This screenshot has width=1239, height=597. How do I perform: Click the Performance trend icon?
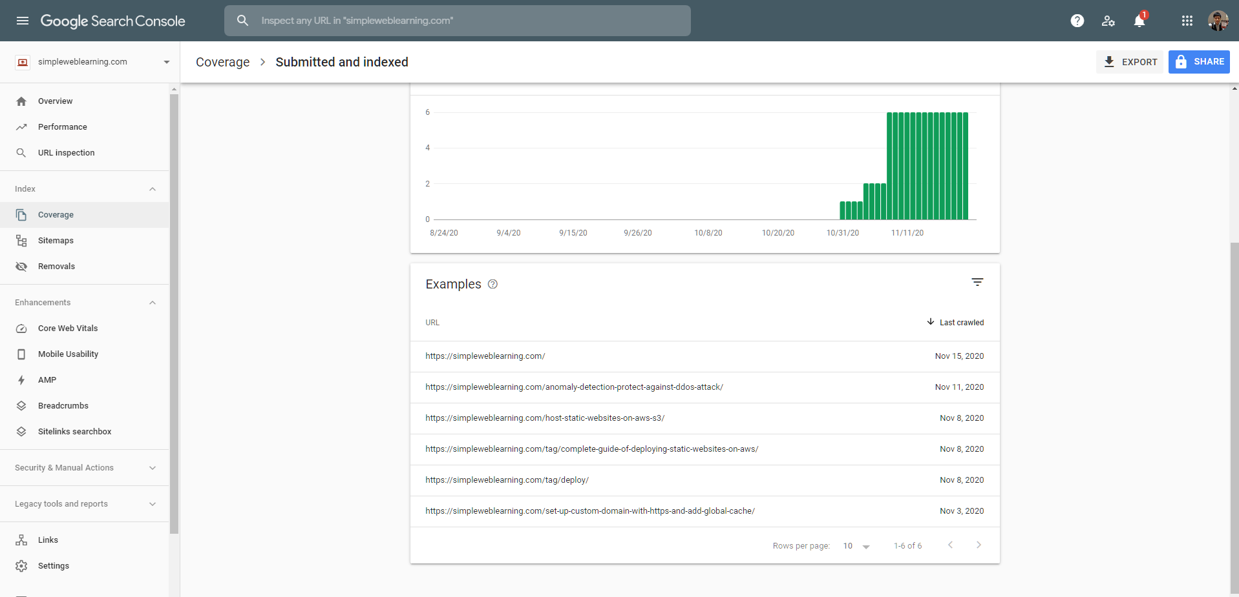(x=21, y=127)
